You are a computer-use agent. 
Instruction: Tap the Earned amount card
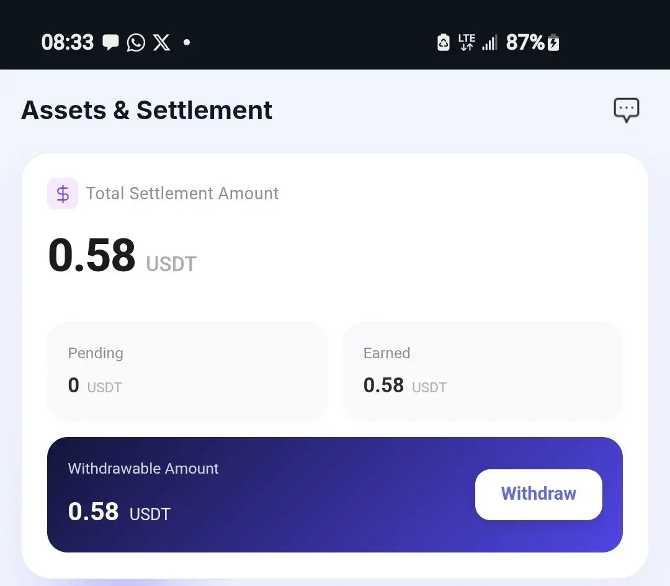[x=482, y=371]
